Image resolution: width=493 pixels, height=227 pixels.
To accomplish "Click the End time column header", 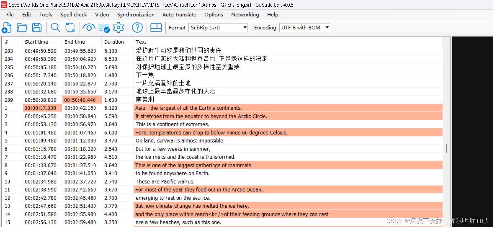I will (x=82, y=42).
